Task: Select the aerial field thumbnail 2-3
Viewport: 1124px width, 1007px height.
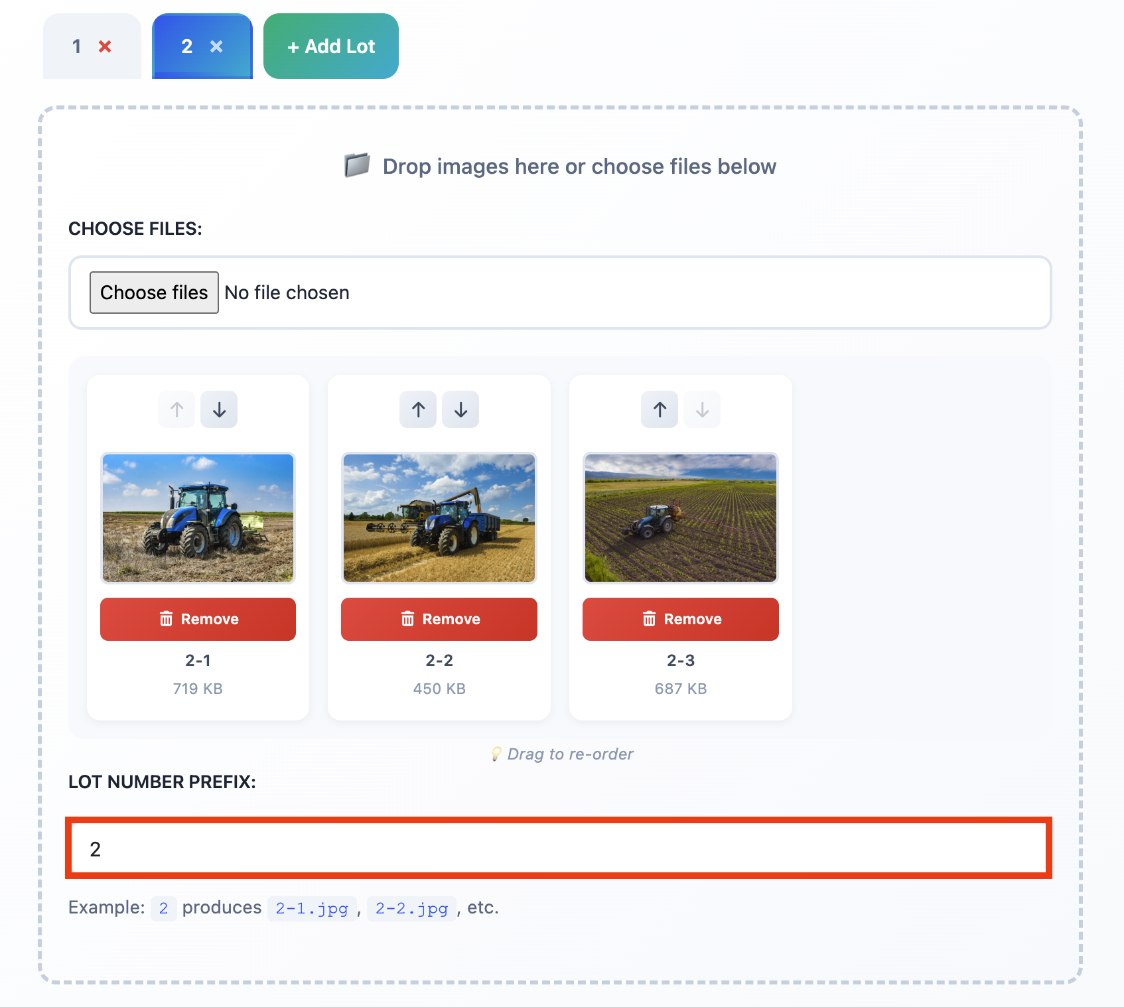Action: 681,518
